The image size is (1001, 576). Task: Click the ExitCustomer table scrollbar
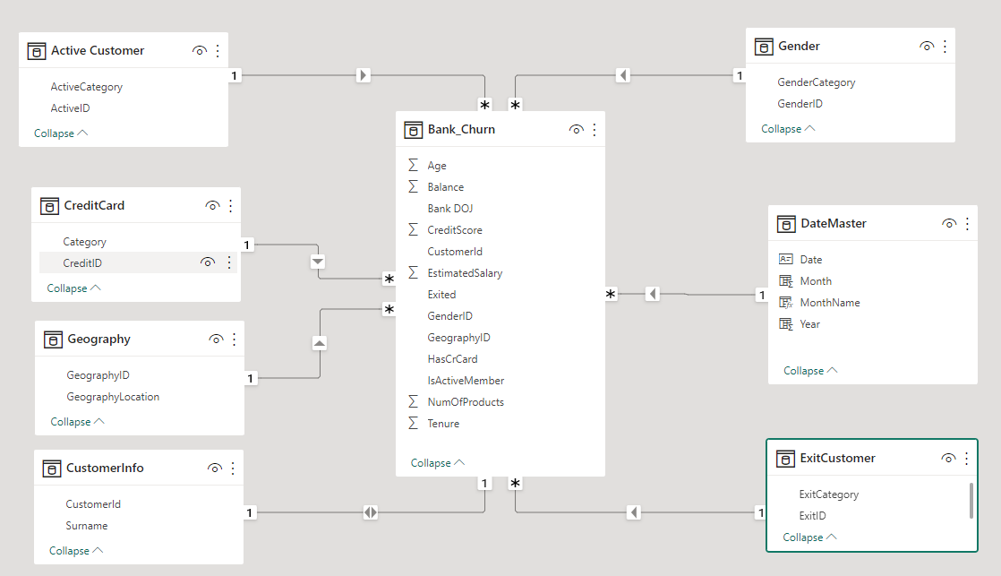971,501
